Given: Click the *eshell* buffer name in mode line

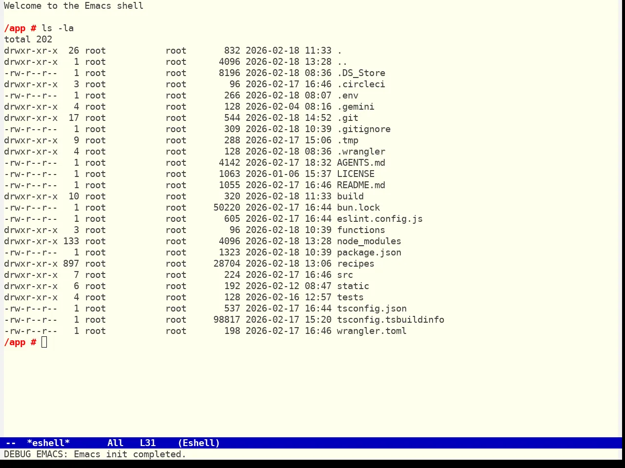Looking at the screenshot, I should pyautogui.click(x=48, y=443).
